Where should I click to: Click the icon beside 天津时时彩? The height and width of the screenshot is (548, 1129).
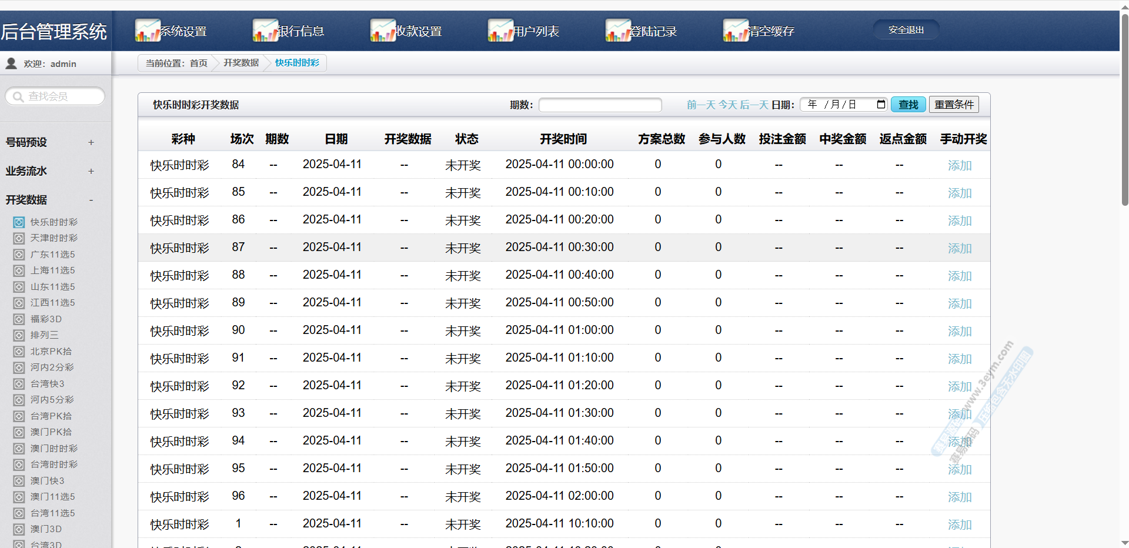click(x=19, y=238)
